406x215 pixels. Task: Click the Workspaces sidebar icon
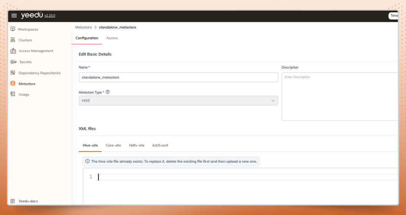click(13, 29)
